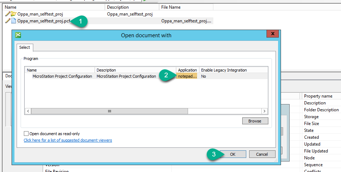Select the Node property row

(321, 158)
